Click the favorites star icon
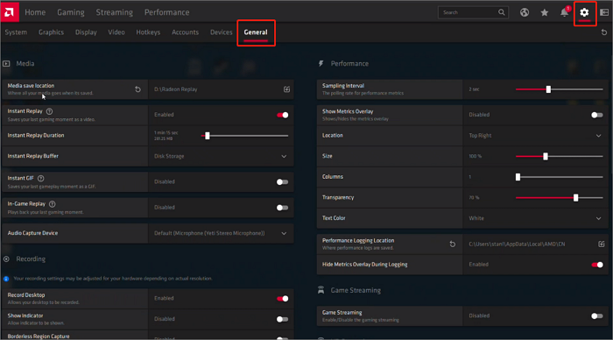Image resolution: width=613 pixels, height=340 pixels. (x=544, y=12)
